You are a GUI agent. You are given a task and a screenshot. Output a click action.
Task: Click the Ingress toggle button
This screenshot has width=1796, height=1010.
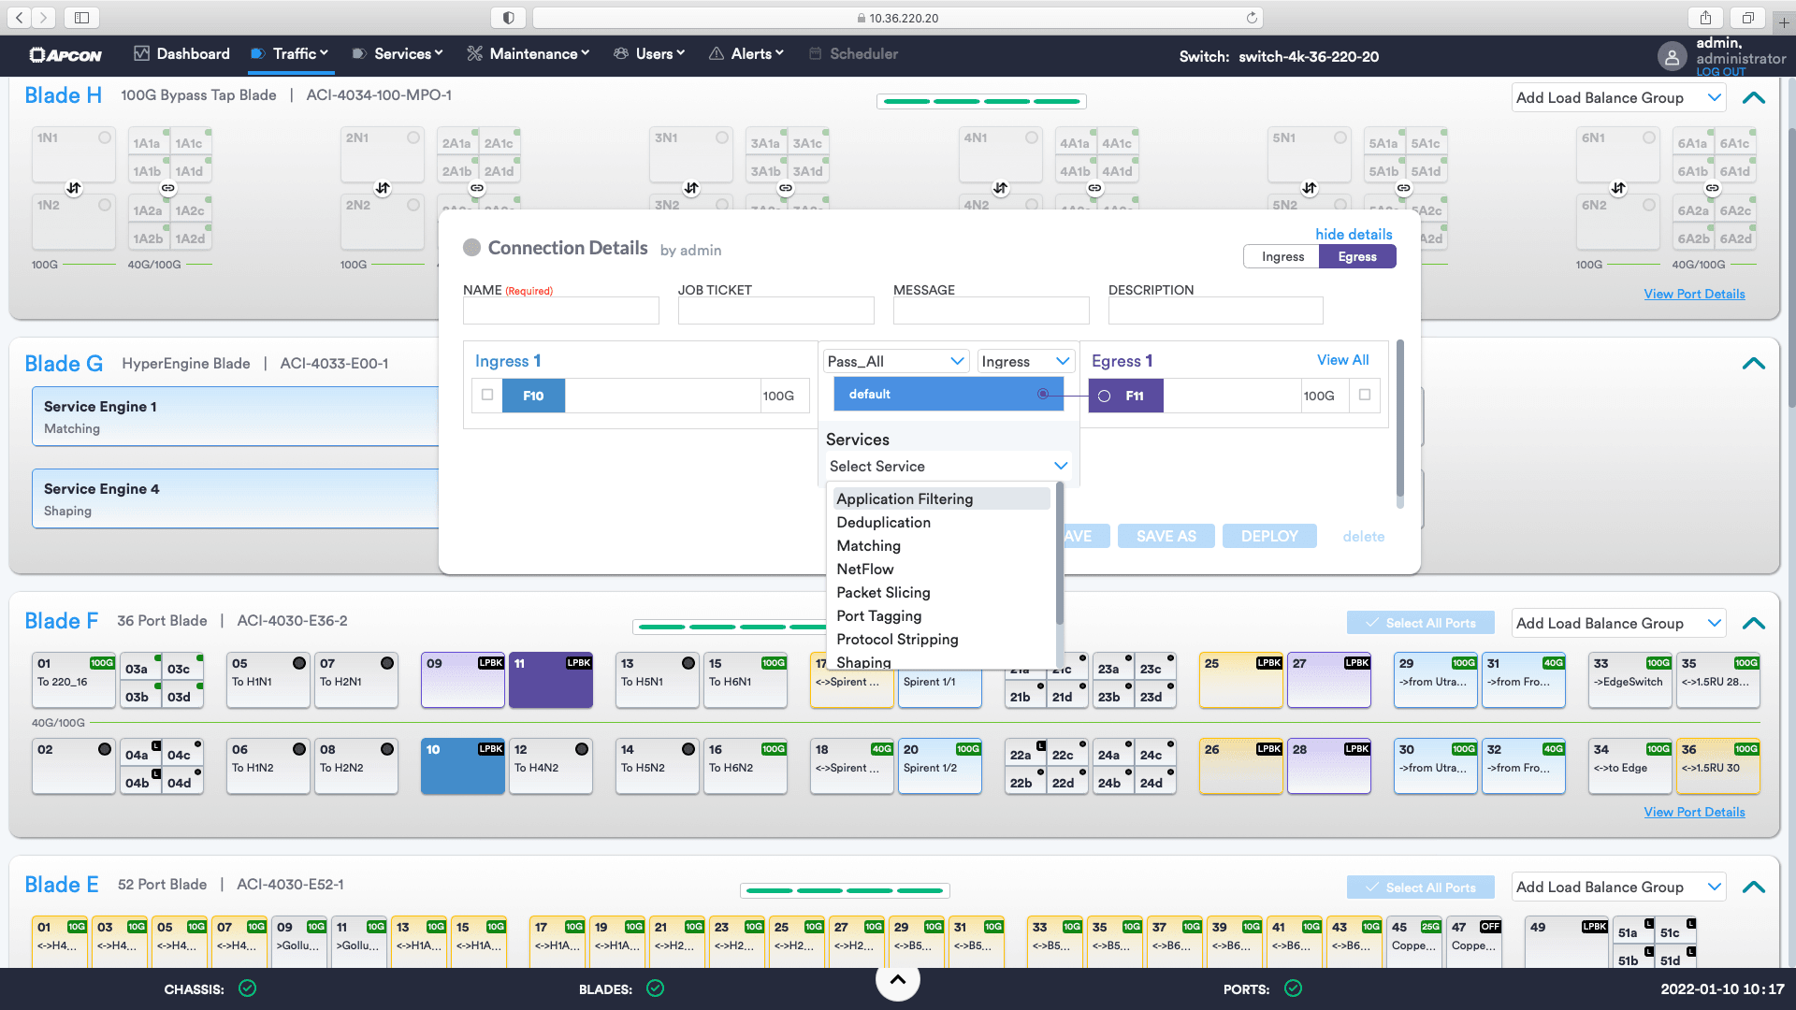pyautogui.click(x=1282, y=256)
